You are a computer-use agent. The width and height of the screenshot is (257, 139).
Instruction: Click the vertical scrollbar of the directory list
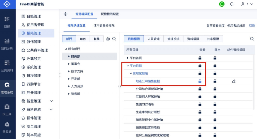pyautogui.click(x=254, y=82)
